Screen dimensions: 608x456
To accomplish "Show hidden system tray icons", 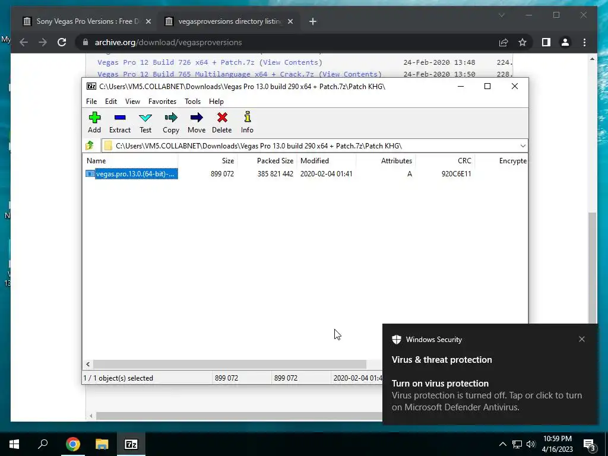I will [502, 444].
